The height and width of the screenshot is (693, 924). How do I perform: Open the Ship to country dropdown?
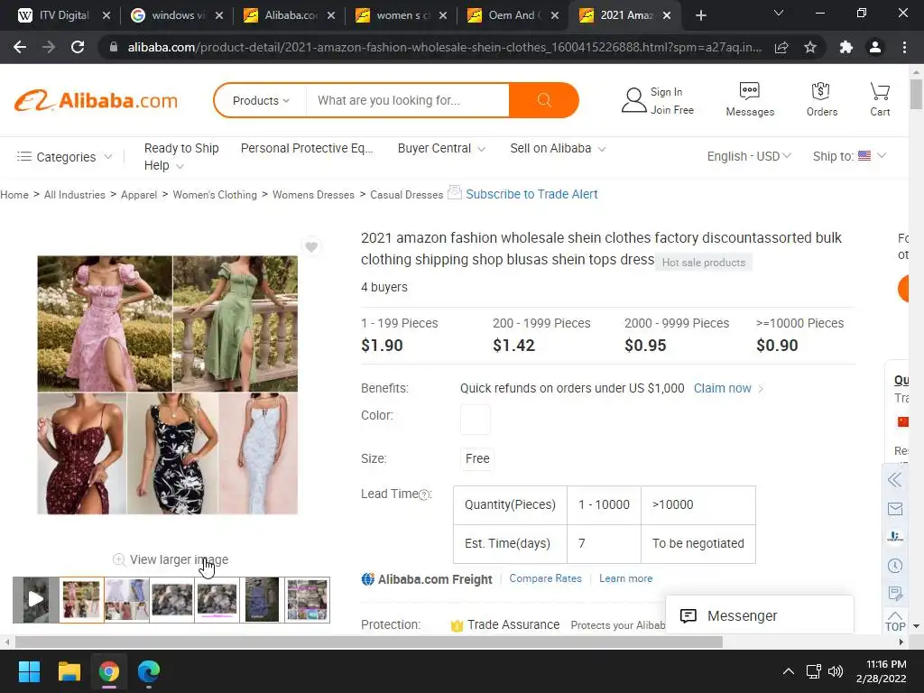coord(849,156)
